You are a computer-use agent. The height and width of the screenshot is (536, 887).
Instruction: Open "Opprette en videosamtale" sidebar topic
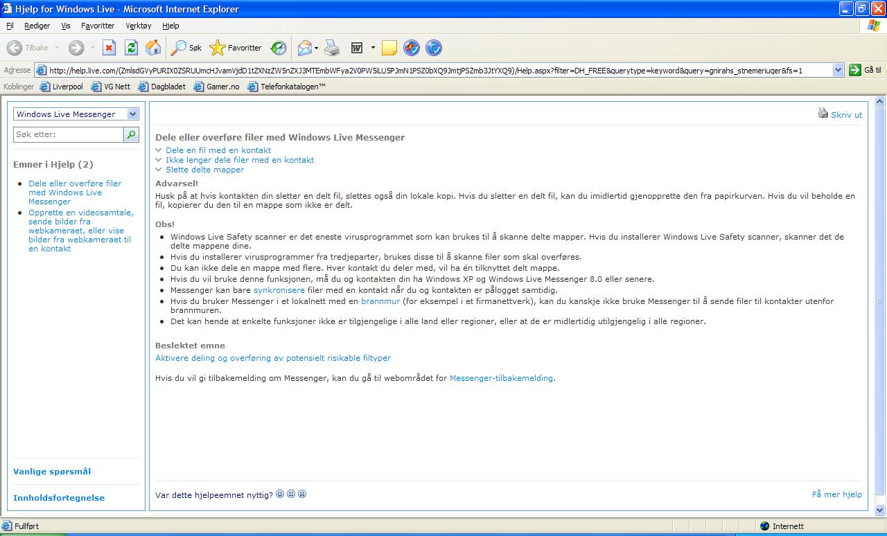pyautogui.click(x=80, y=231)
